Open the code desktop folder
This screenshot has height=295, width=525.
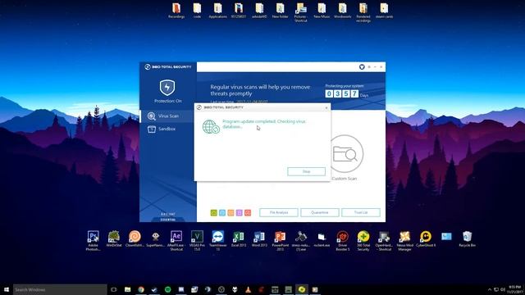tap(197, 11)
